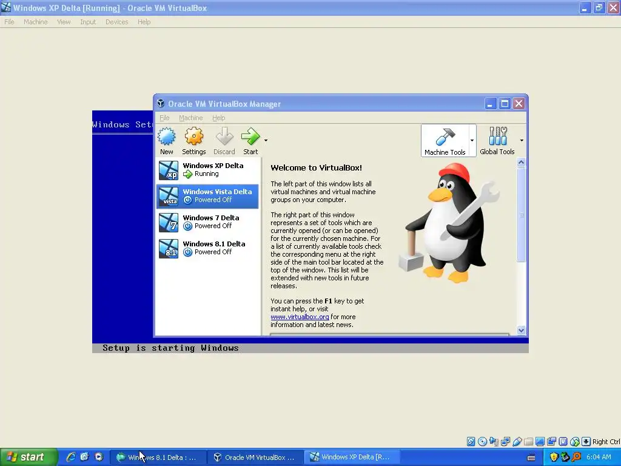Image resolution: width=621 pixels, height=466 pixels.
Task: Click CPU virtualization status icon
Action: click(x=563, y=442)
